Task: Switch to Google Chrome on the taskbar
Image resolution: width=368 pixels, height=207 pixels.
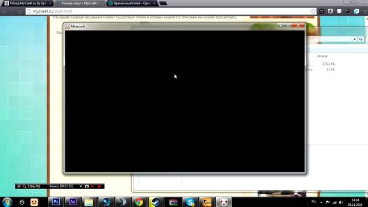Action: 139,202
